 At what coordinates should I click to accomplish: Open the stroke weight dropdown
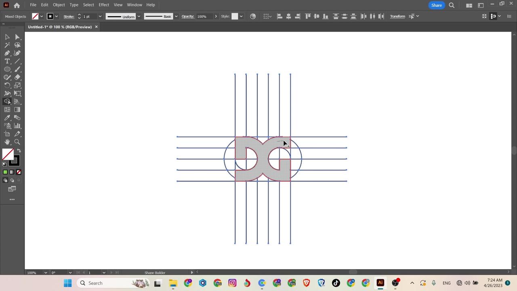(x=100, y=16)
